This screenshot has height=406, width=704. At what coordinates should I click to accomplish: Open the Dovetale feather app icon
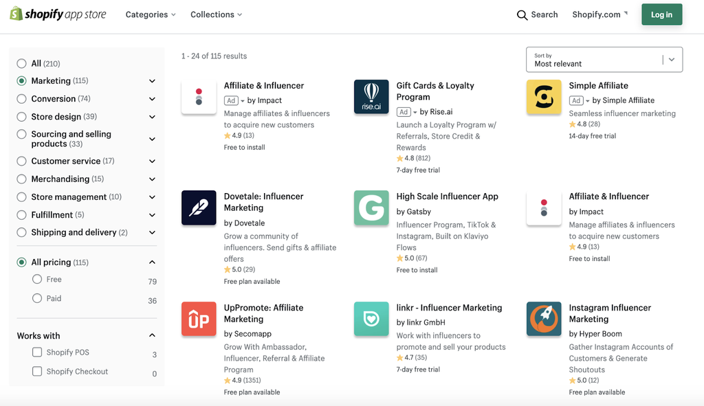(199, 207)
